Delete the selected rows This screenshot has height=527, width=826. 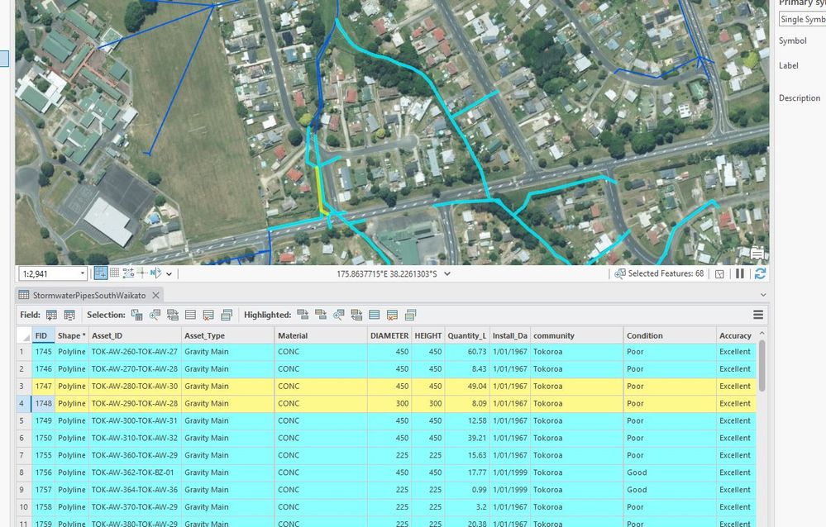tap(208, 315)
